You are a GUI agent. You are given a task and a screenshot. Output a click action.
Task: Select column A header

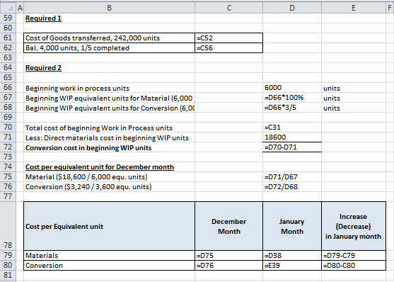coord(20,8)
